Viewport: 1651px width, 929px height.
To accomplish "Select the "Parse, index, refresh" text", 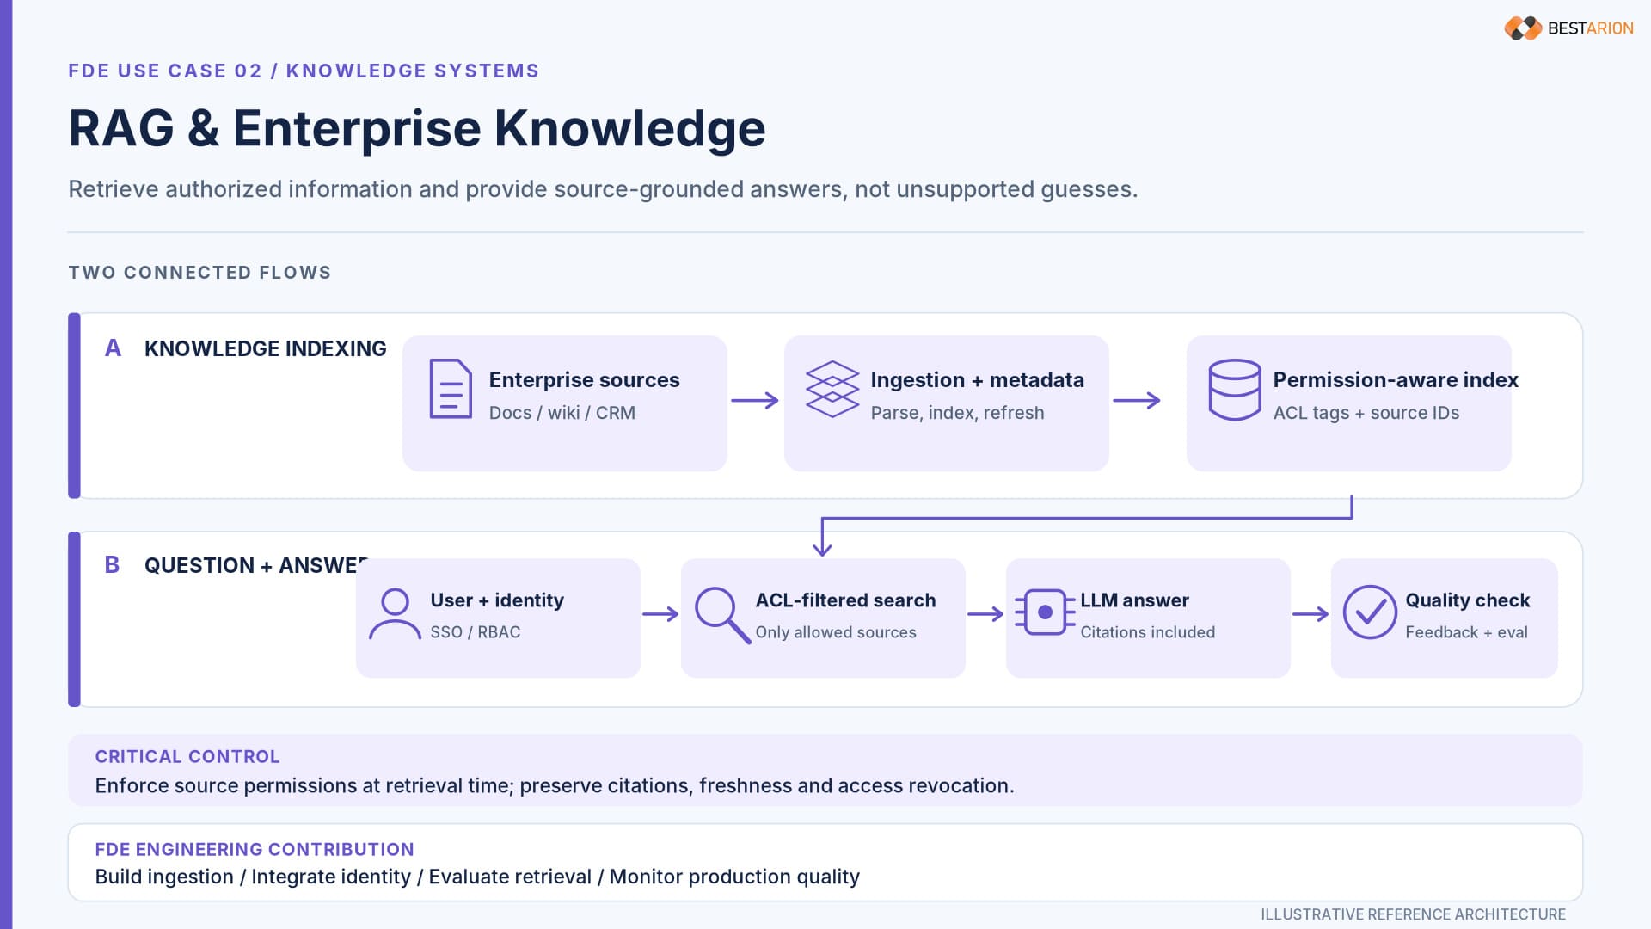I will (x=957, y=413).
